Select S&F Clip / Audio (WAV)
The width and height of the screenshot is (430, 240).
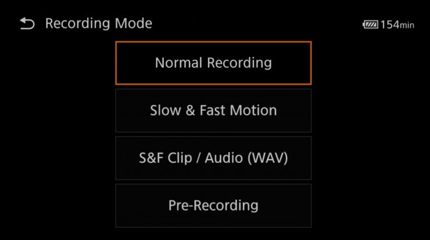coord(213,158)
